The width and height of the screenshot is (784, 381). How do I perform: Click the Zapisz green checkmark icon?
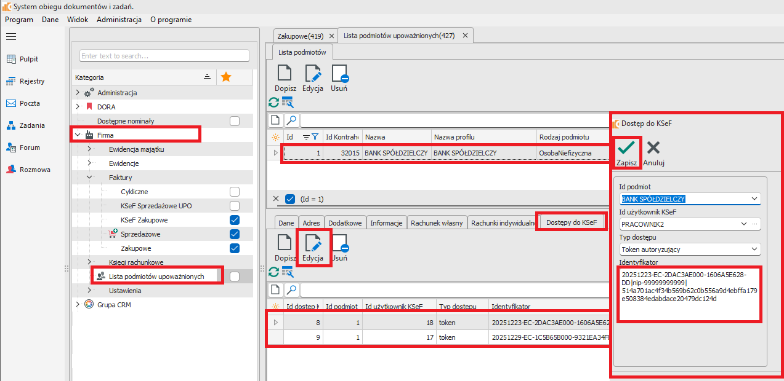pyautogui.click(x=627, y=149)
